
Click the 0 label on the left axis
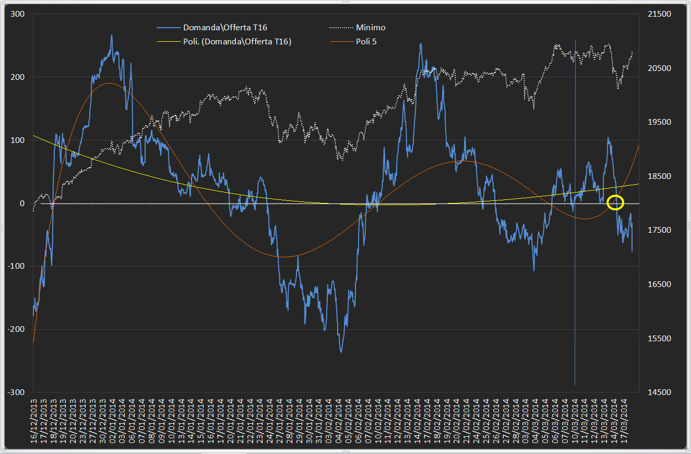(22, 204)
